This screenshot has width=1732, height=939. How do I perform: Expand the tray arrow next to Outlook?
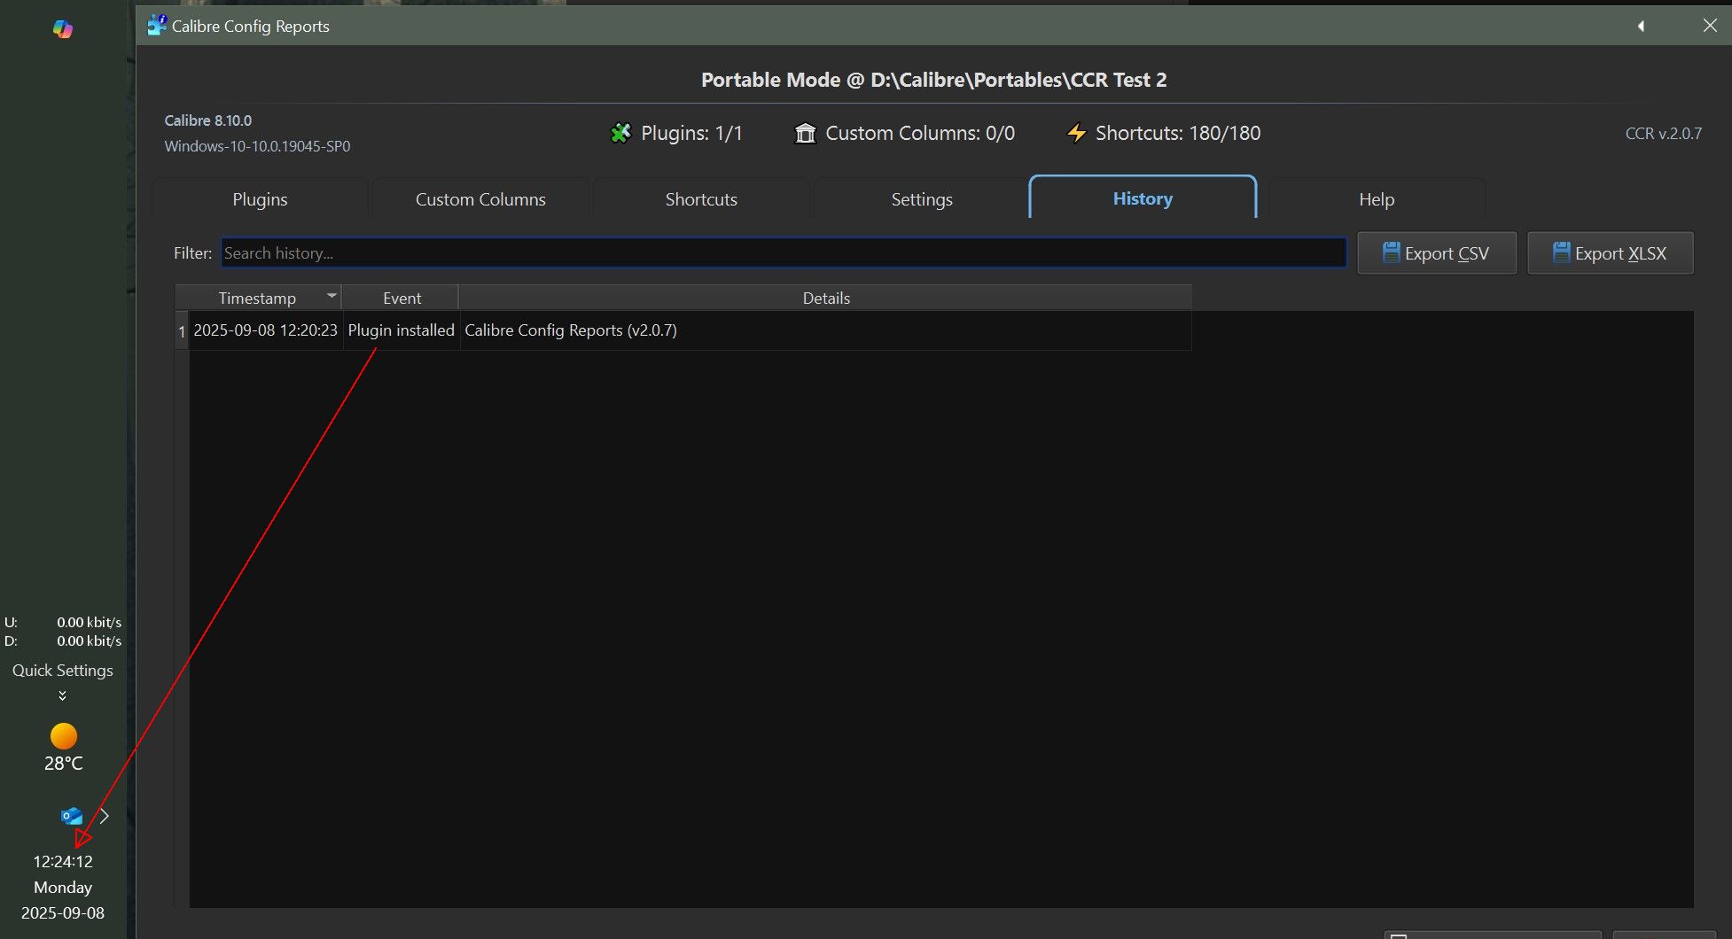tap(104, 816)
